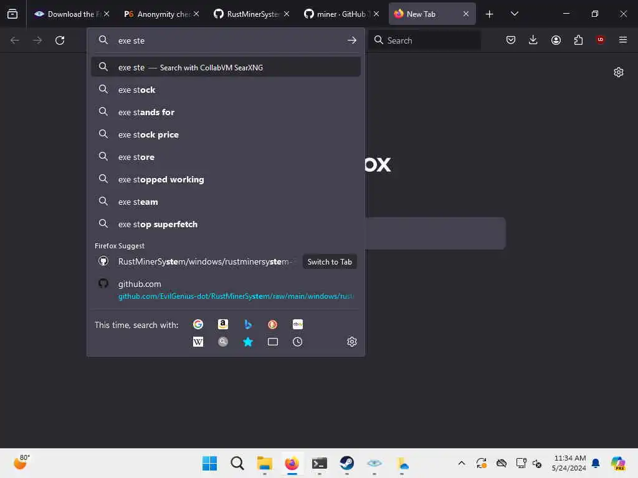The height and width of the screenshot is (478, 638).
Task: Click the New Tab page search box
Action: tap(436, 233)
